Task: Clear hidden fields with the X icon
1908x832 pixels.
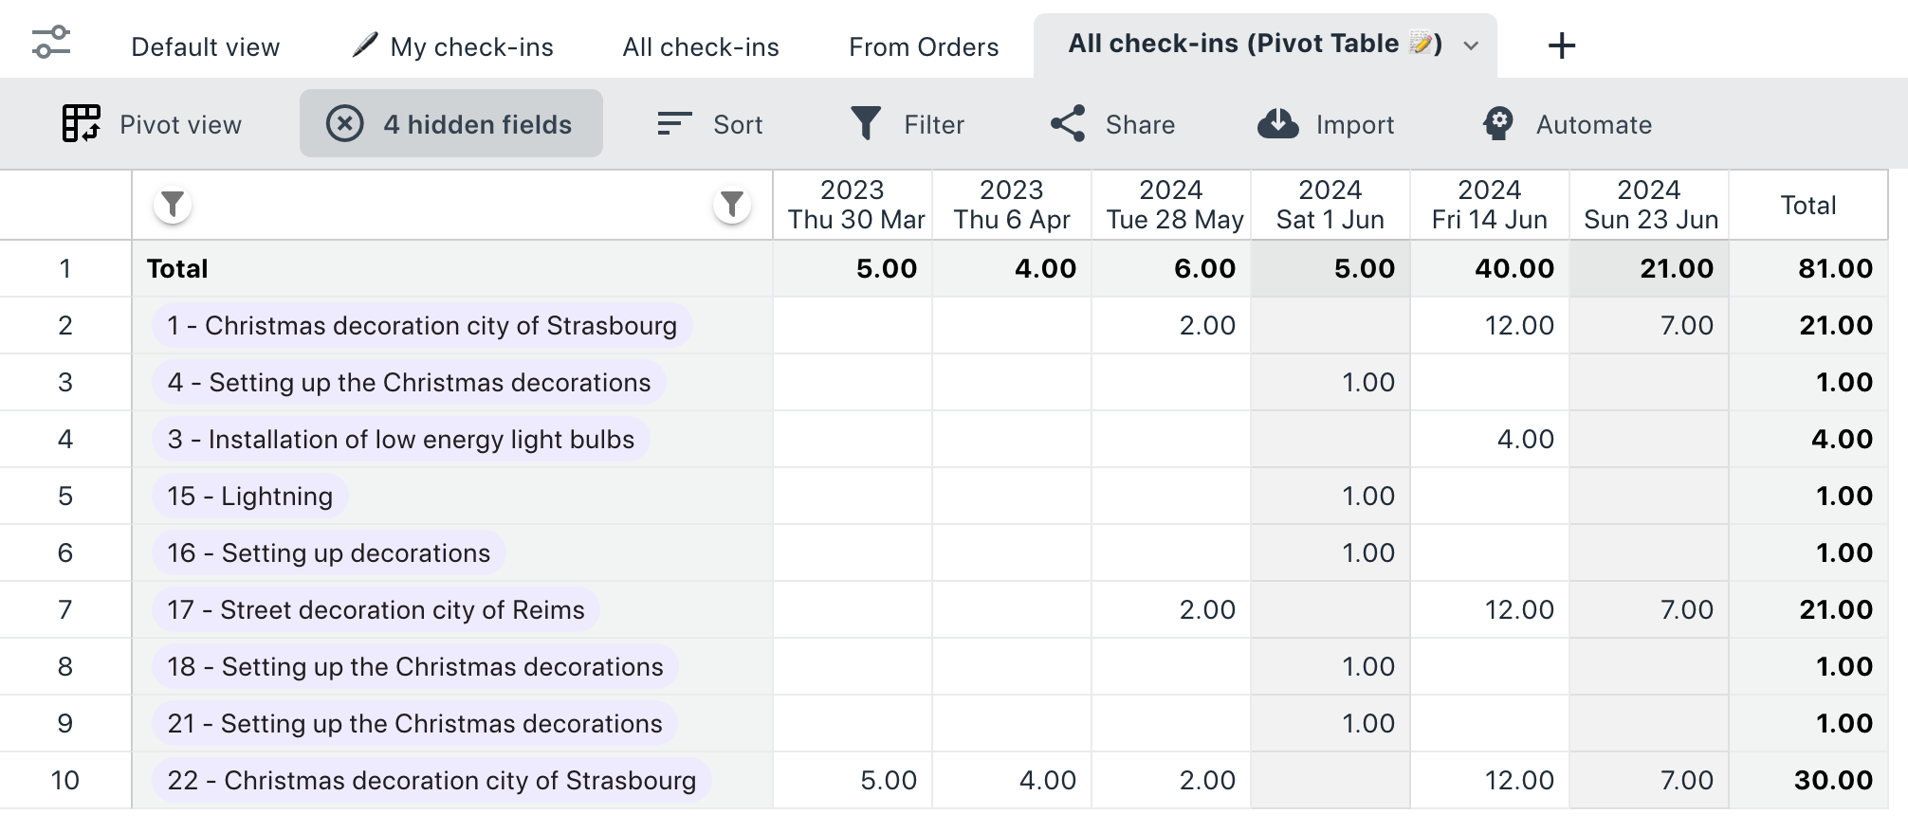Action: [x=345, y=124]
